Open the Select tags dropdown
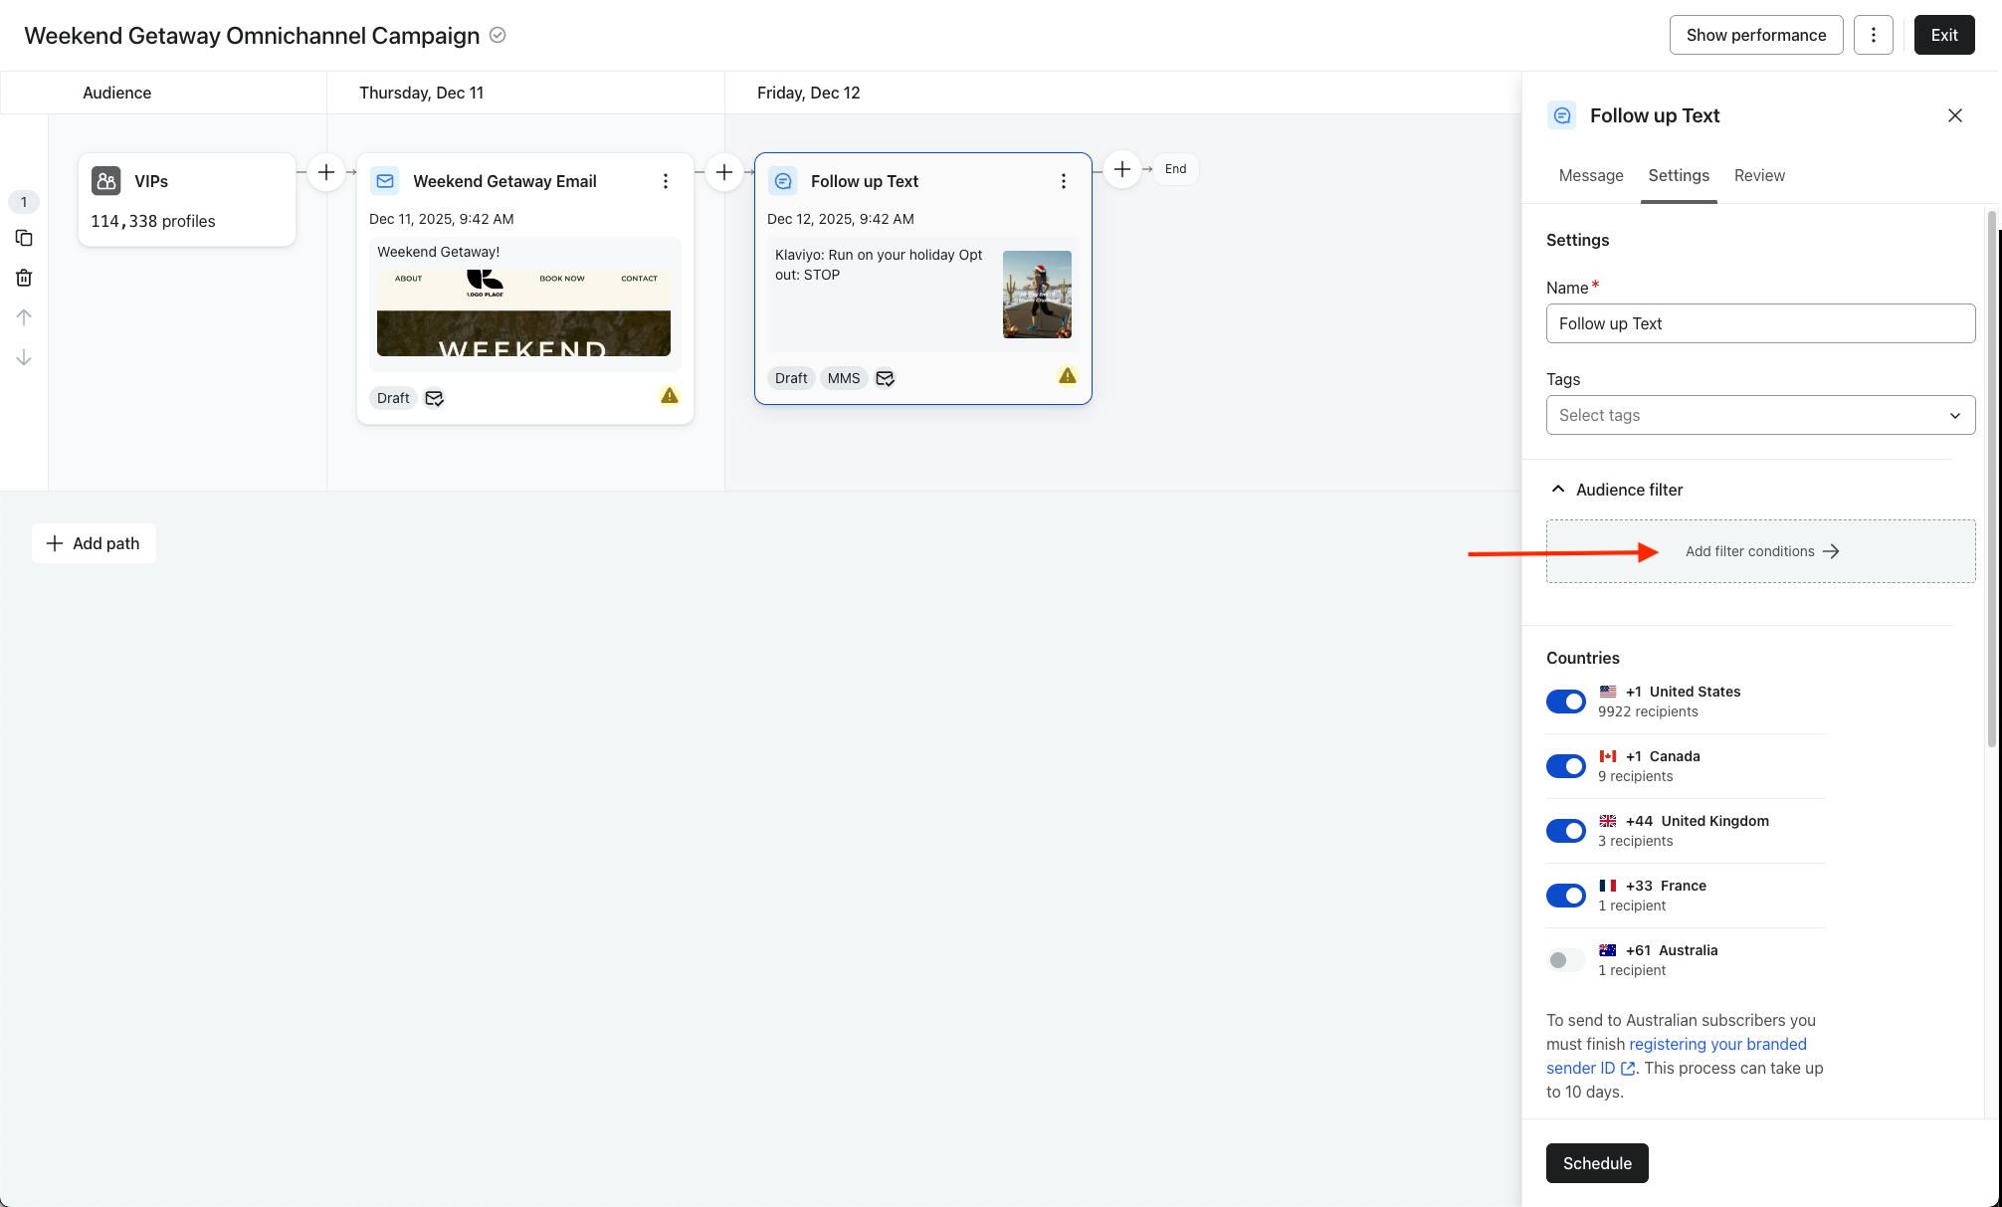This screenshot has height=1207, width=2002. [1760, 415]
